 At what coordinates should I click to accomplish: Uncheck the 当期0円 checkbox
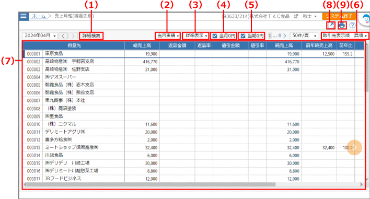point(243,36)
